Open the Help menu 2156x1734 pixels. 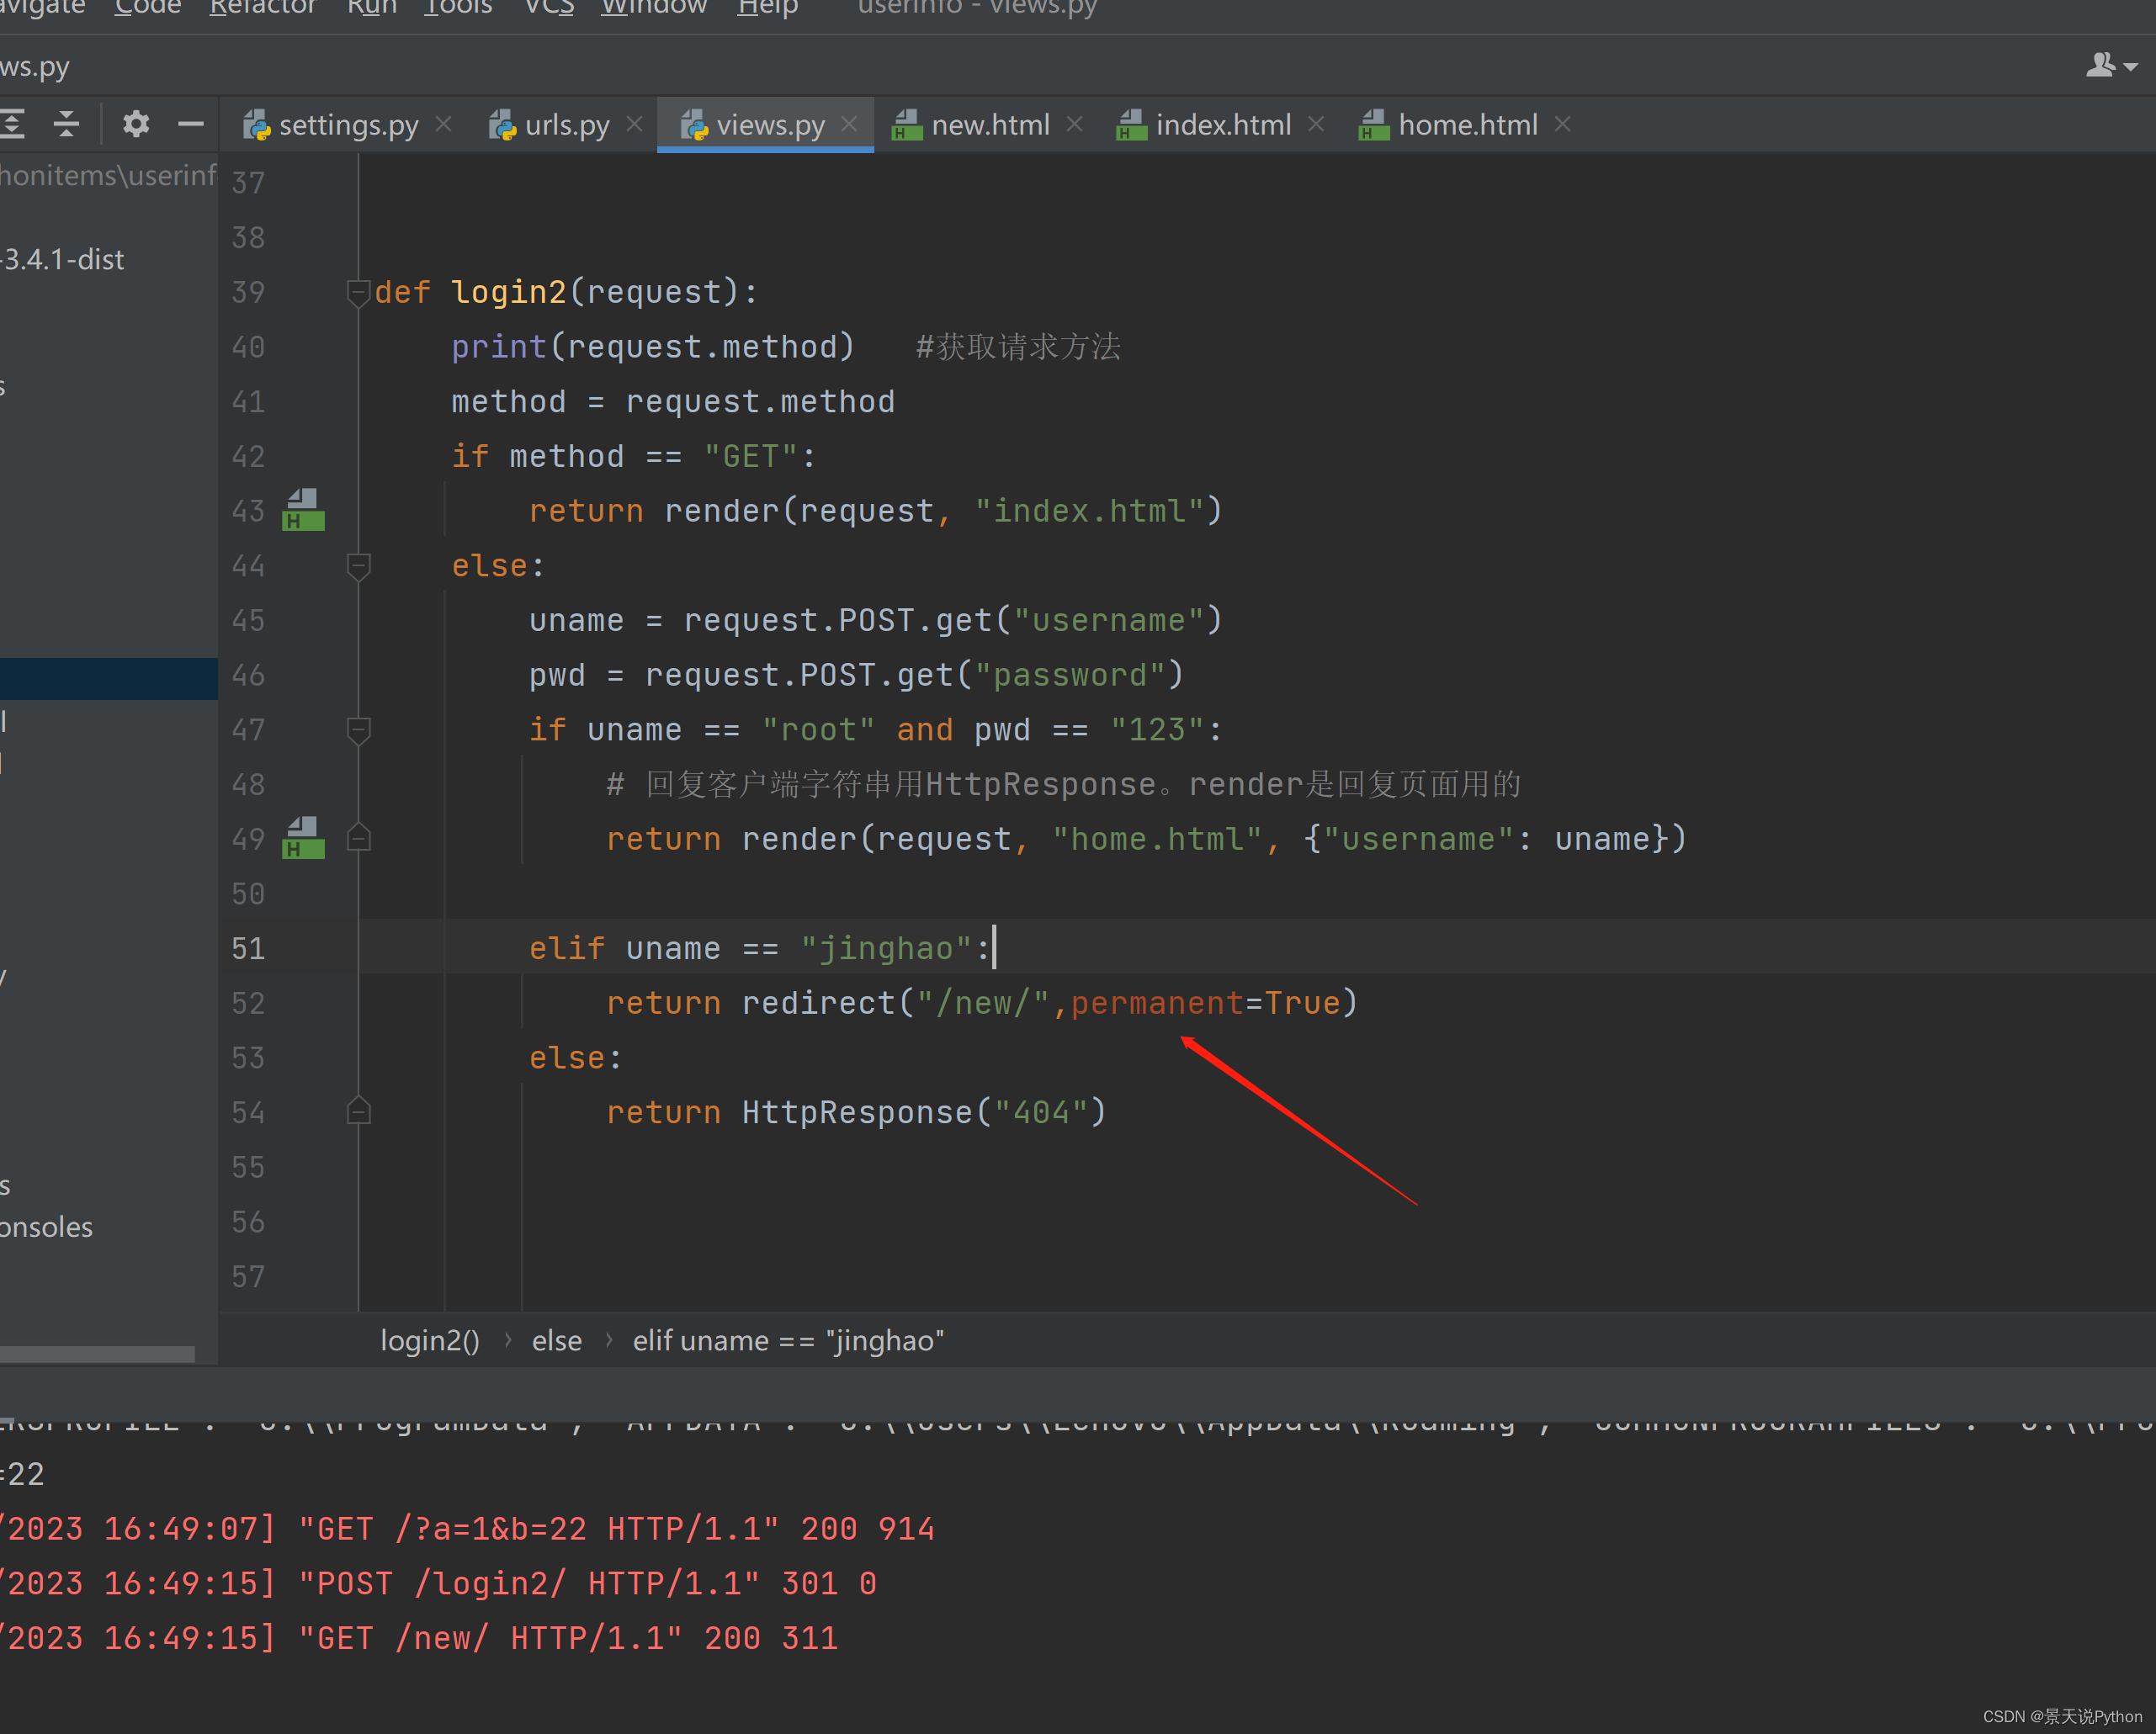[767, 8]
